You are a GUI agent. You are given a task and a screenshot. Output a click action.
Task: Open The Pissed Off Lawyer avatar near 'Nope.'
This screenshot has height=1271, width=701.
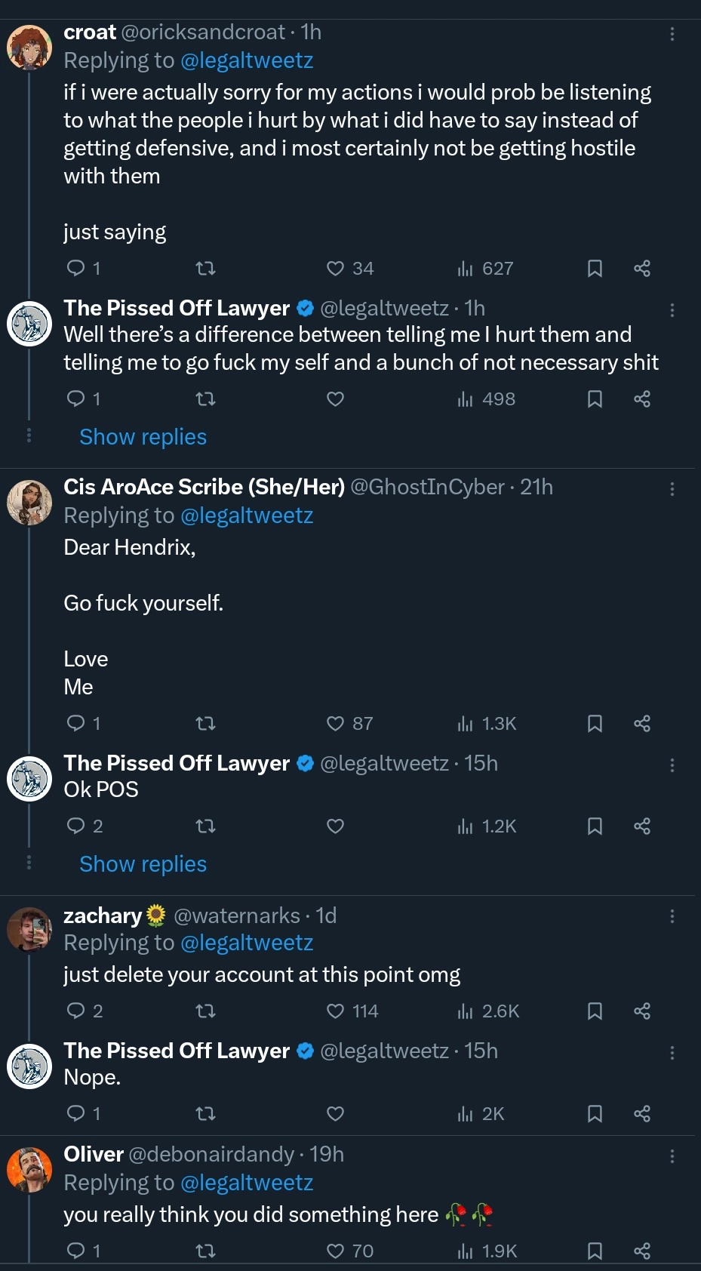tap(29, 1066)
